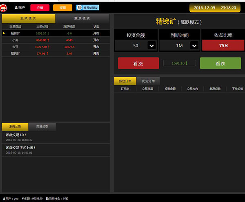The height and width of the screenshot is (202, 245).
Task: Switch to the 触及模式 tab
Action: point(82,18)
